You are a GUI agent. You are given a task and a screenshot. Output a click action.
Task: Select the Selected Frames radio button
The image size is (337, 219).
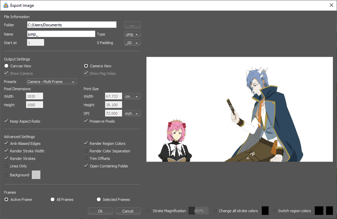point(99,200)
